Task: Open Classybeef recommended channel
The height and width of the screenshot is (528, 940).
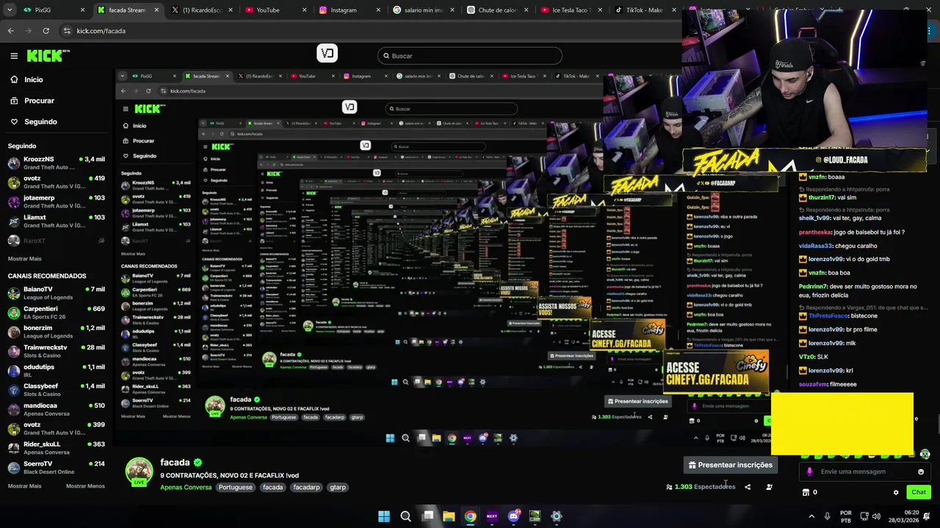Action: coord(56,390)
